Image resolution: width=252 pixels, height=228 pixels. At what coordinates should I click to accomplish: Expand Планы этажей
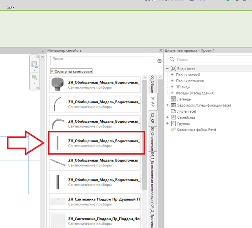click(x=172, y=75)
